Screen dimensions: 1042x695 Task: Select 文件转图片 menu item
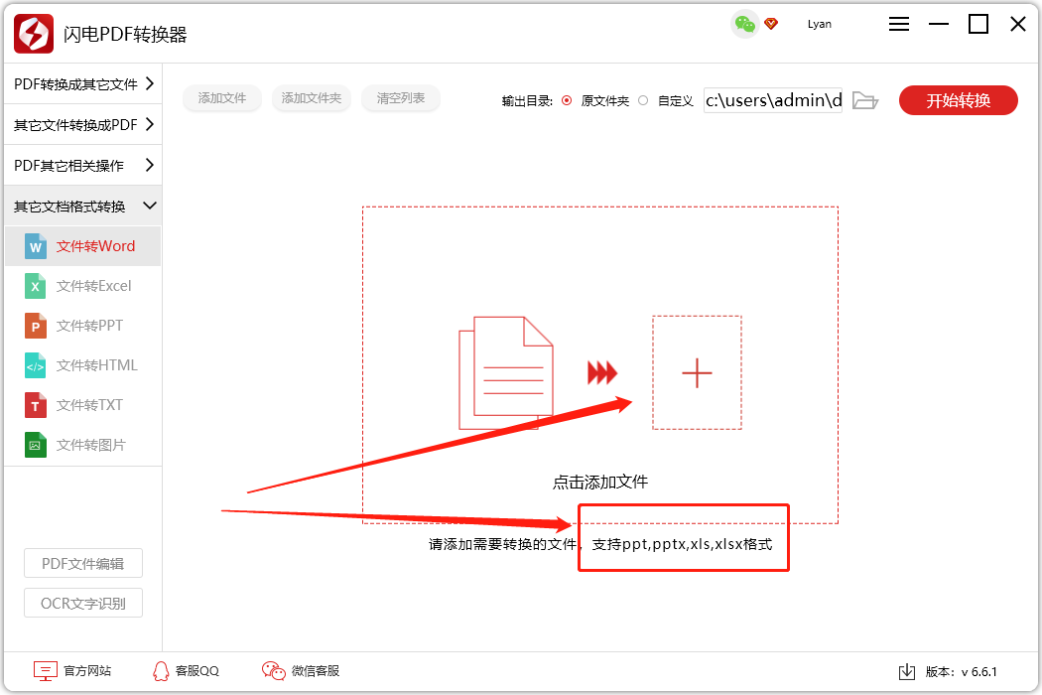pyautogui.click(x=83, y=445)
